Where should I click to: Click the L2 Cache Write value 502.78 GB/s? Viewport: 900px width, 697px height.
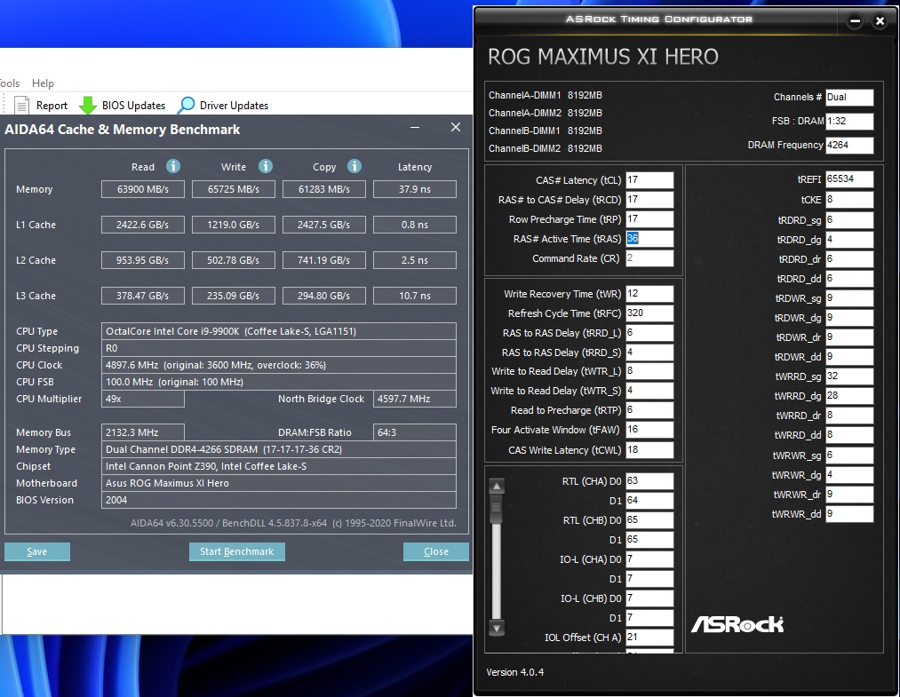pos(234,260)
